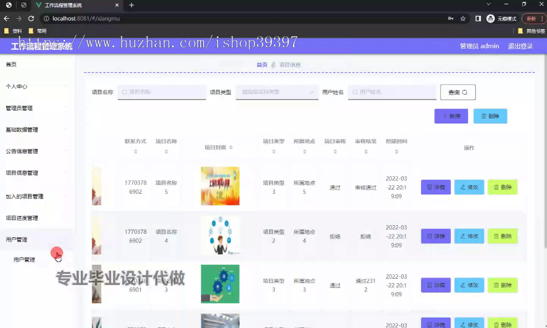Viewport: 547px width, 328px height.
Task: Click 删除 for the 通过2312 row
Action: 503,285
